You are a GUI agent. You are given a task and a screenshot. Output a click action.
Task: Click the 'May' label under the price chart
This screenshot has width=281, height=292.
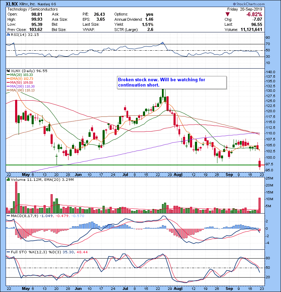click(x=26, y=174)
